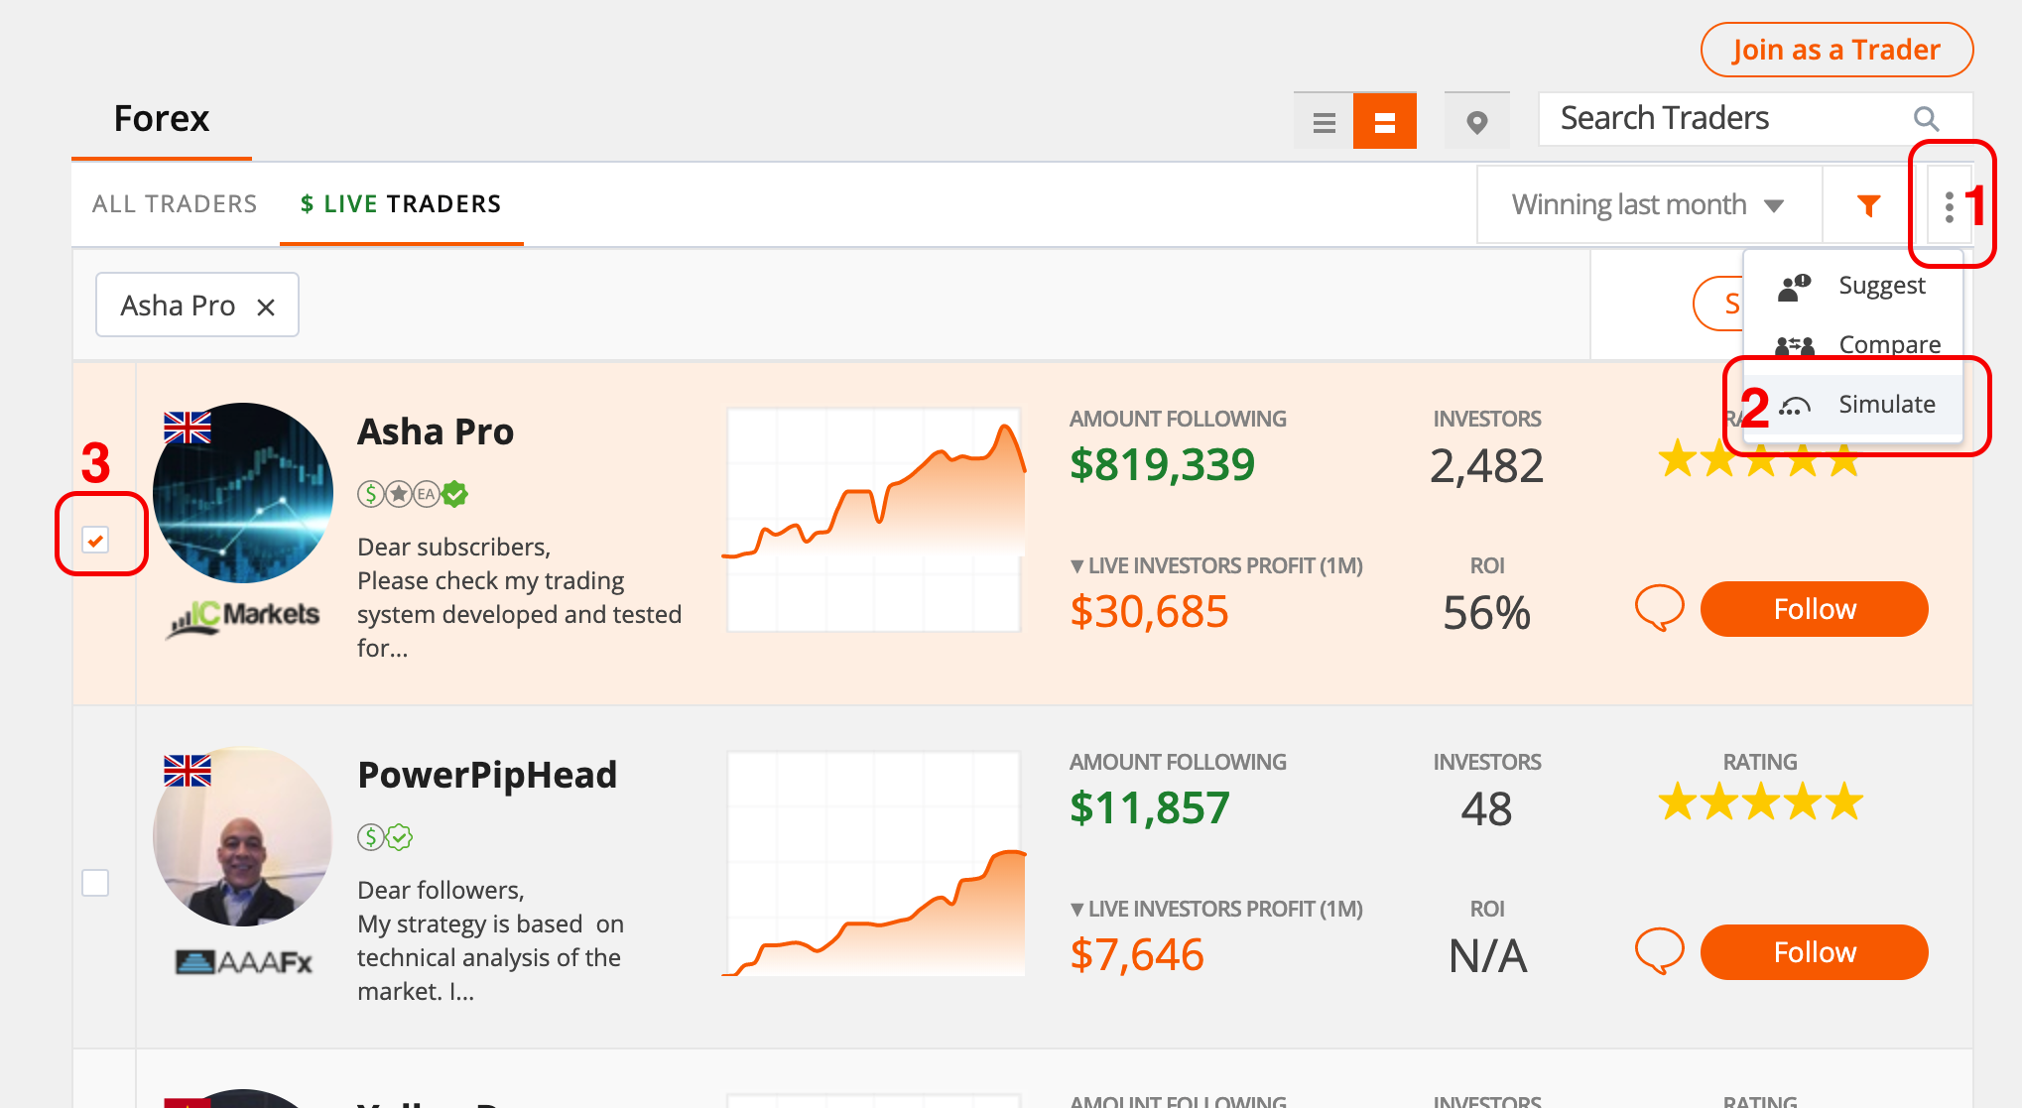Uncheck the Asha Pro checkbox
The width and height of the screenshot is (2022, 1108).
point(95,540)
